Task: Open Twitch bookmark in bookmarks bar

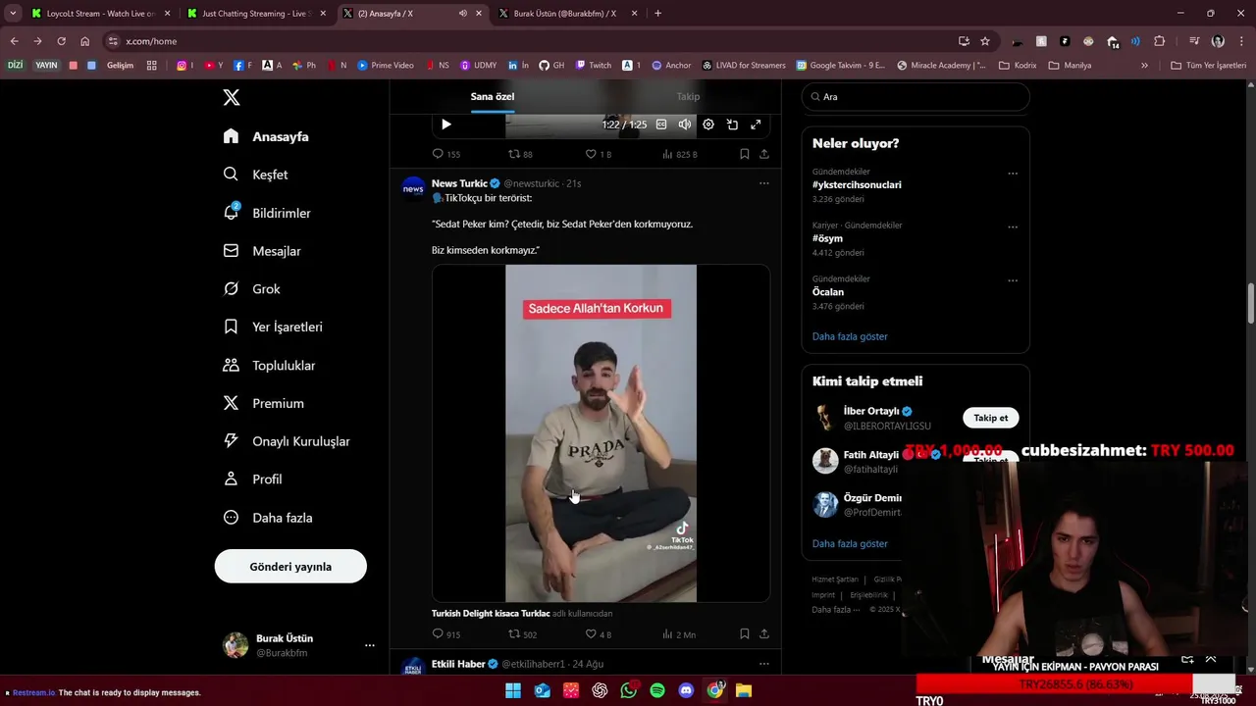Action: tap(594, 66)
